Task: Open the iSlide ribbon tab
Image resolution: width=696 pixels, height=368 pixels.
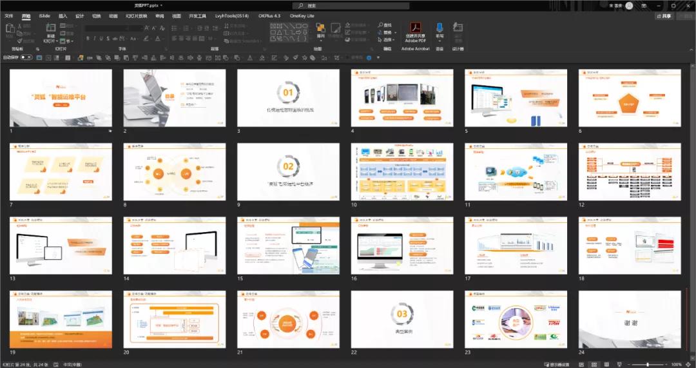Action: [x=44, y=15]
